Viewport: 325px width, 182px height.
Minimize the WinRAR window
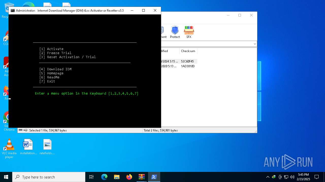coord(228,15)
